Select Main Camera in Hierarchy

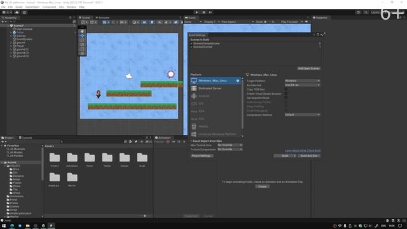tap(24, 29)
